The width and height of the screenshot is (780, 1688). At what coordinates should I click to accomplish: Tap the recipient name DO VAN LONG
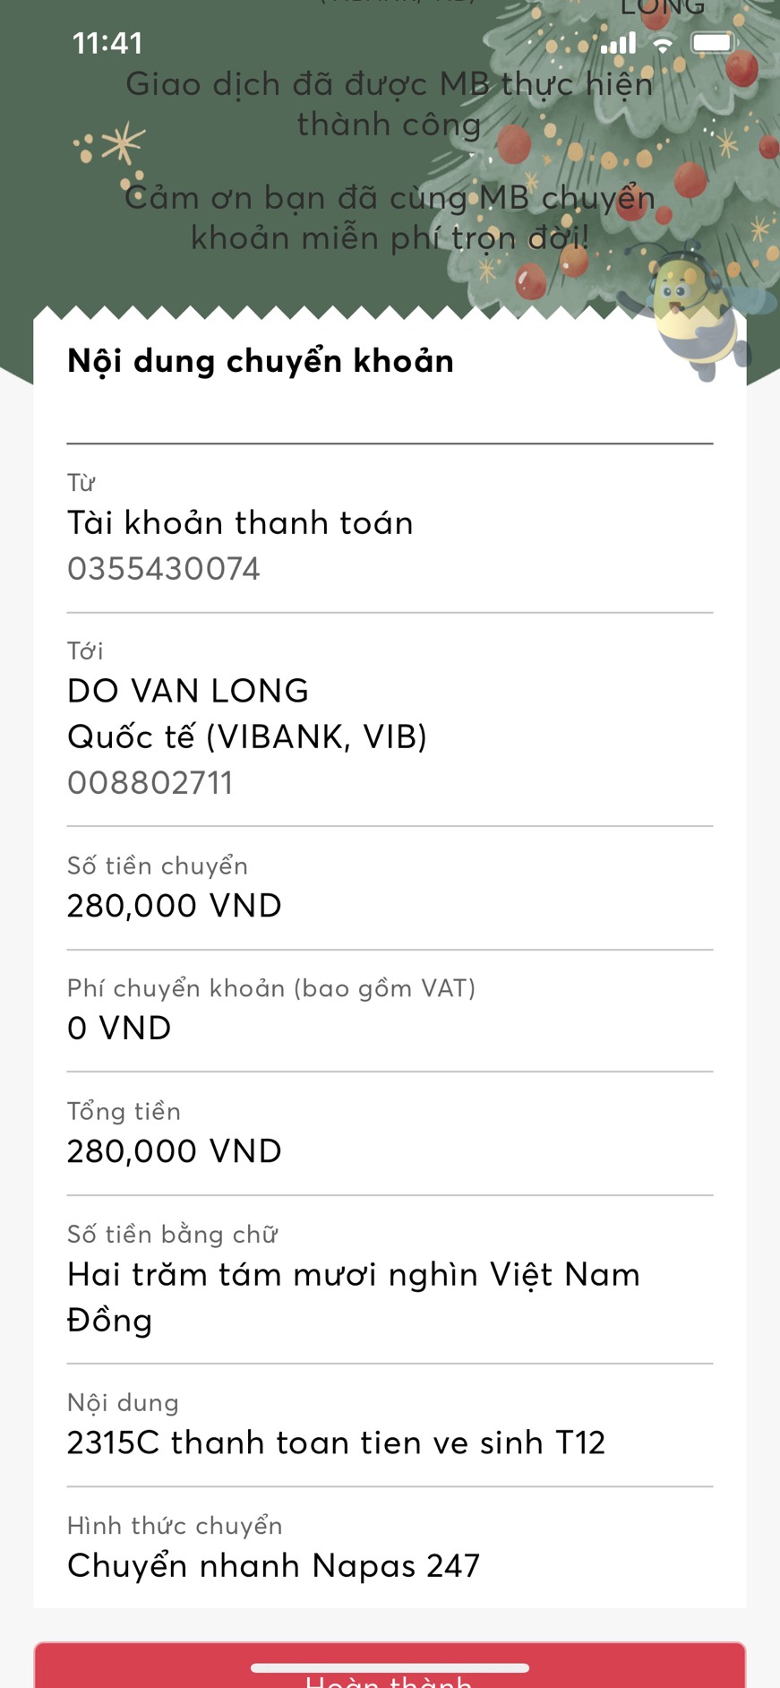188,691
